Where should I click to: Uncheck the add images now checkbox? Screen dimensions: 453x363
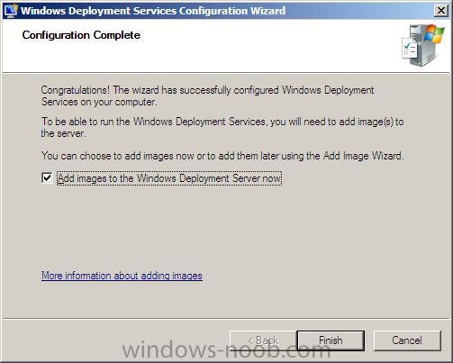pos(47,177)
